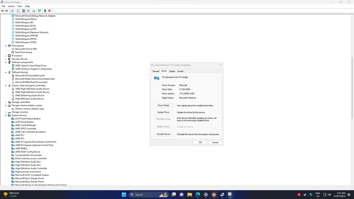This screenshot has width=354, height=199.
Task: Select High precision event timer
Action: click(28, 172)
